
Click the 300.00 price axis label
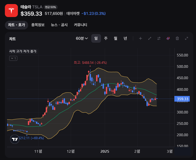tap(182, 112)
